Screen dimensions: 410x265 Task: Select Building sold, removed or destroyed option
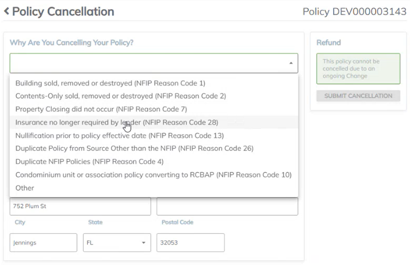tap(110, 83)
